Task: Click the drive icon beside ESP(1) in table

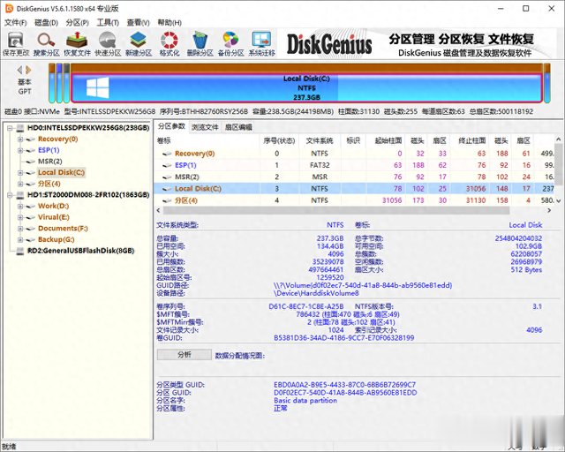Action: (x=167, y=165)
